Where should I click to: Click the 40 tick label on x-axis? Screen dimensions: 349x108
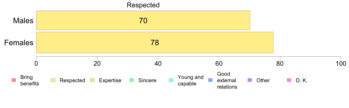(158, 64)
